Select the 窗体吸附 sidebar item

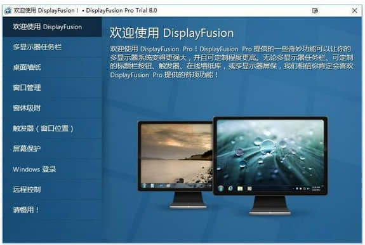(52, 108)
